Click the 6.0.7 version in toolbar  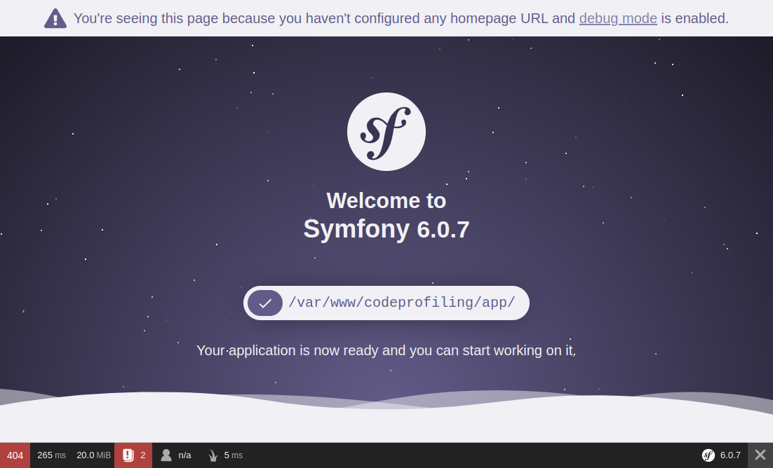click(730, 455)
